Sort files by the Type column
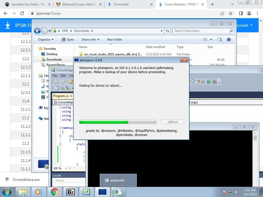263x197 pixels. click(180, 47)
